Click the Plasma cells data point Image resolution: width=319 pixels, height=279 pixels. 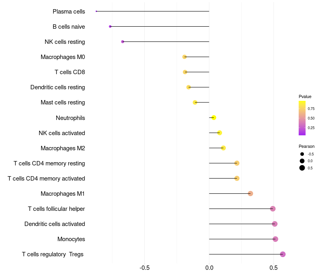[x=96, y=11]
